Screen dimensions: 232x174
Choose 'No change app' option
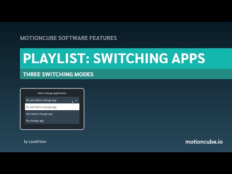52,121
